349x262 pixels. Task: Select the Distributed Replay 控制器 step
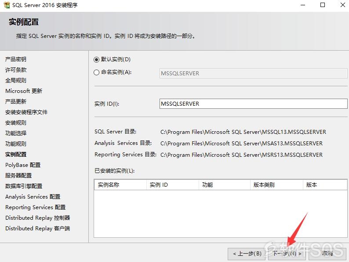point(37,218)
